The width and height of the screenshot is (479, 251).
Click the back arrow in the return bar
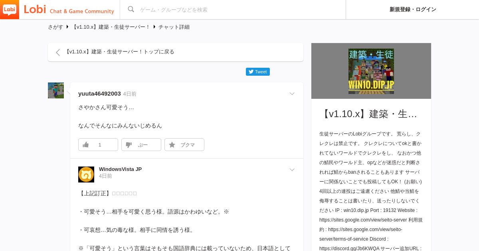[x=58, y=52]
